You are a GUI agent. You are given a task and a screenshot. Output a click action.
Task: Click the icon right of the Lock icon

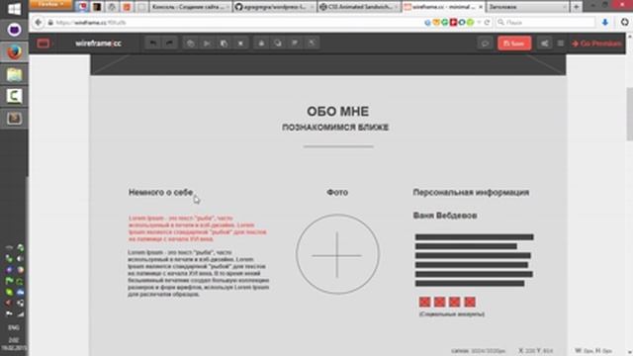[278, 44]
